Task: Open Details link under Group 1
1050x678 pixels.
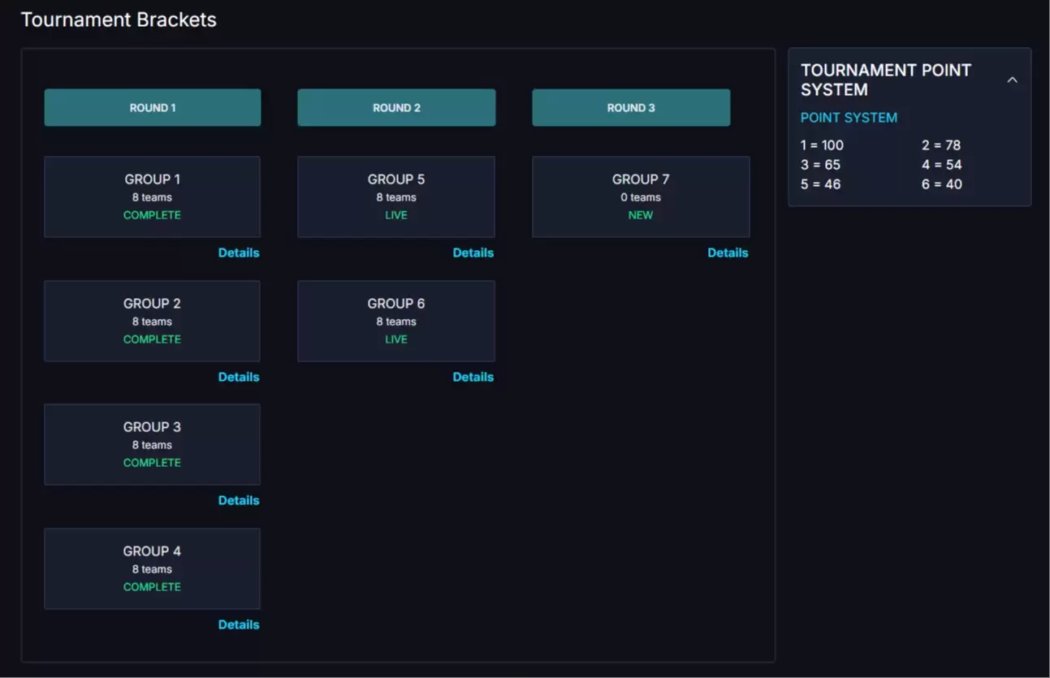Action: click(239, 253)
